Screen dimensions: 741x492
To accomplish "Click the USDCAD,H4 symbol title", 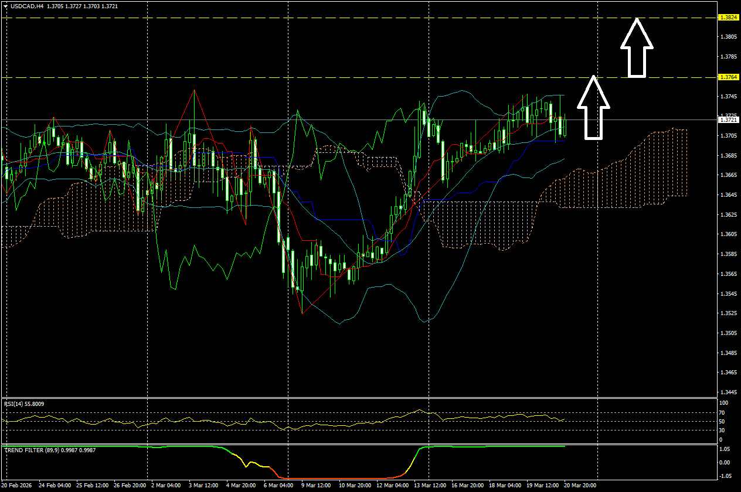I will (27, 6).
